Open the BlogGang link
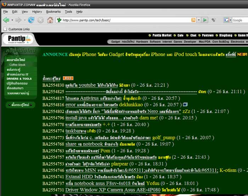Viewport: 248px width, 196px height. click(x=226, y=35)
